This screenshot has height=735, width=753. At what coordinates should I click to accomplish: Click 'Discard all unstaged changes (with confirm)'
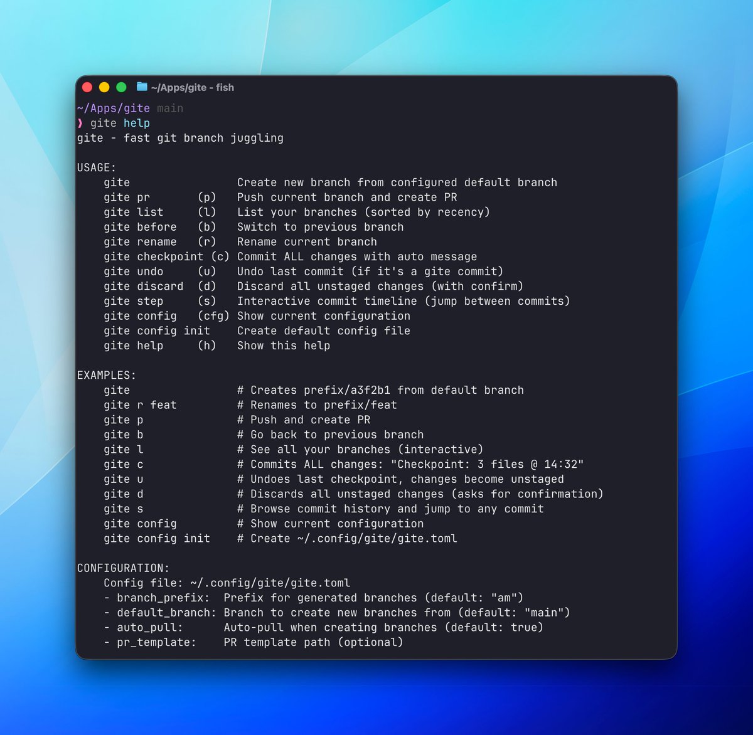380,287
